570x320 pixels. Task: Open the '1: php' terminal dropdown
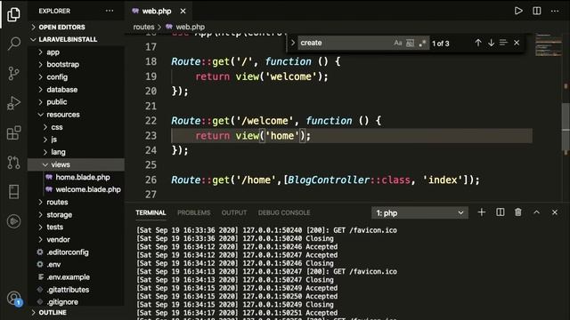point(419,213)
